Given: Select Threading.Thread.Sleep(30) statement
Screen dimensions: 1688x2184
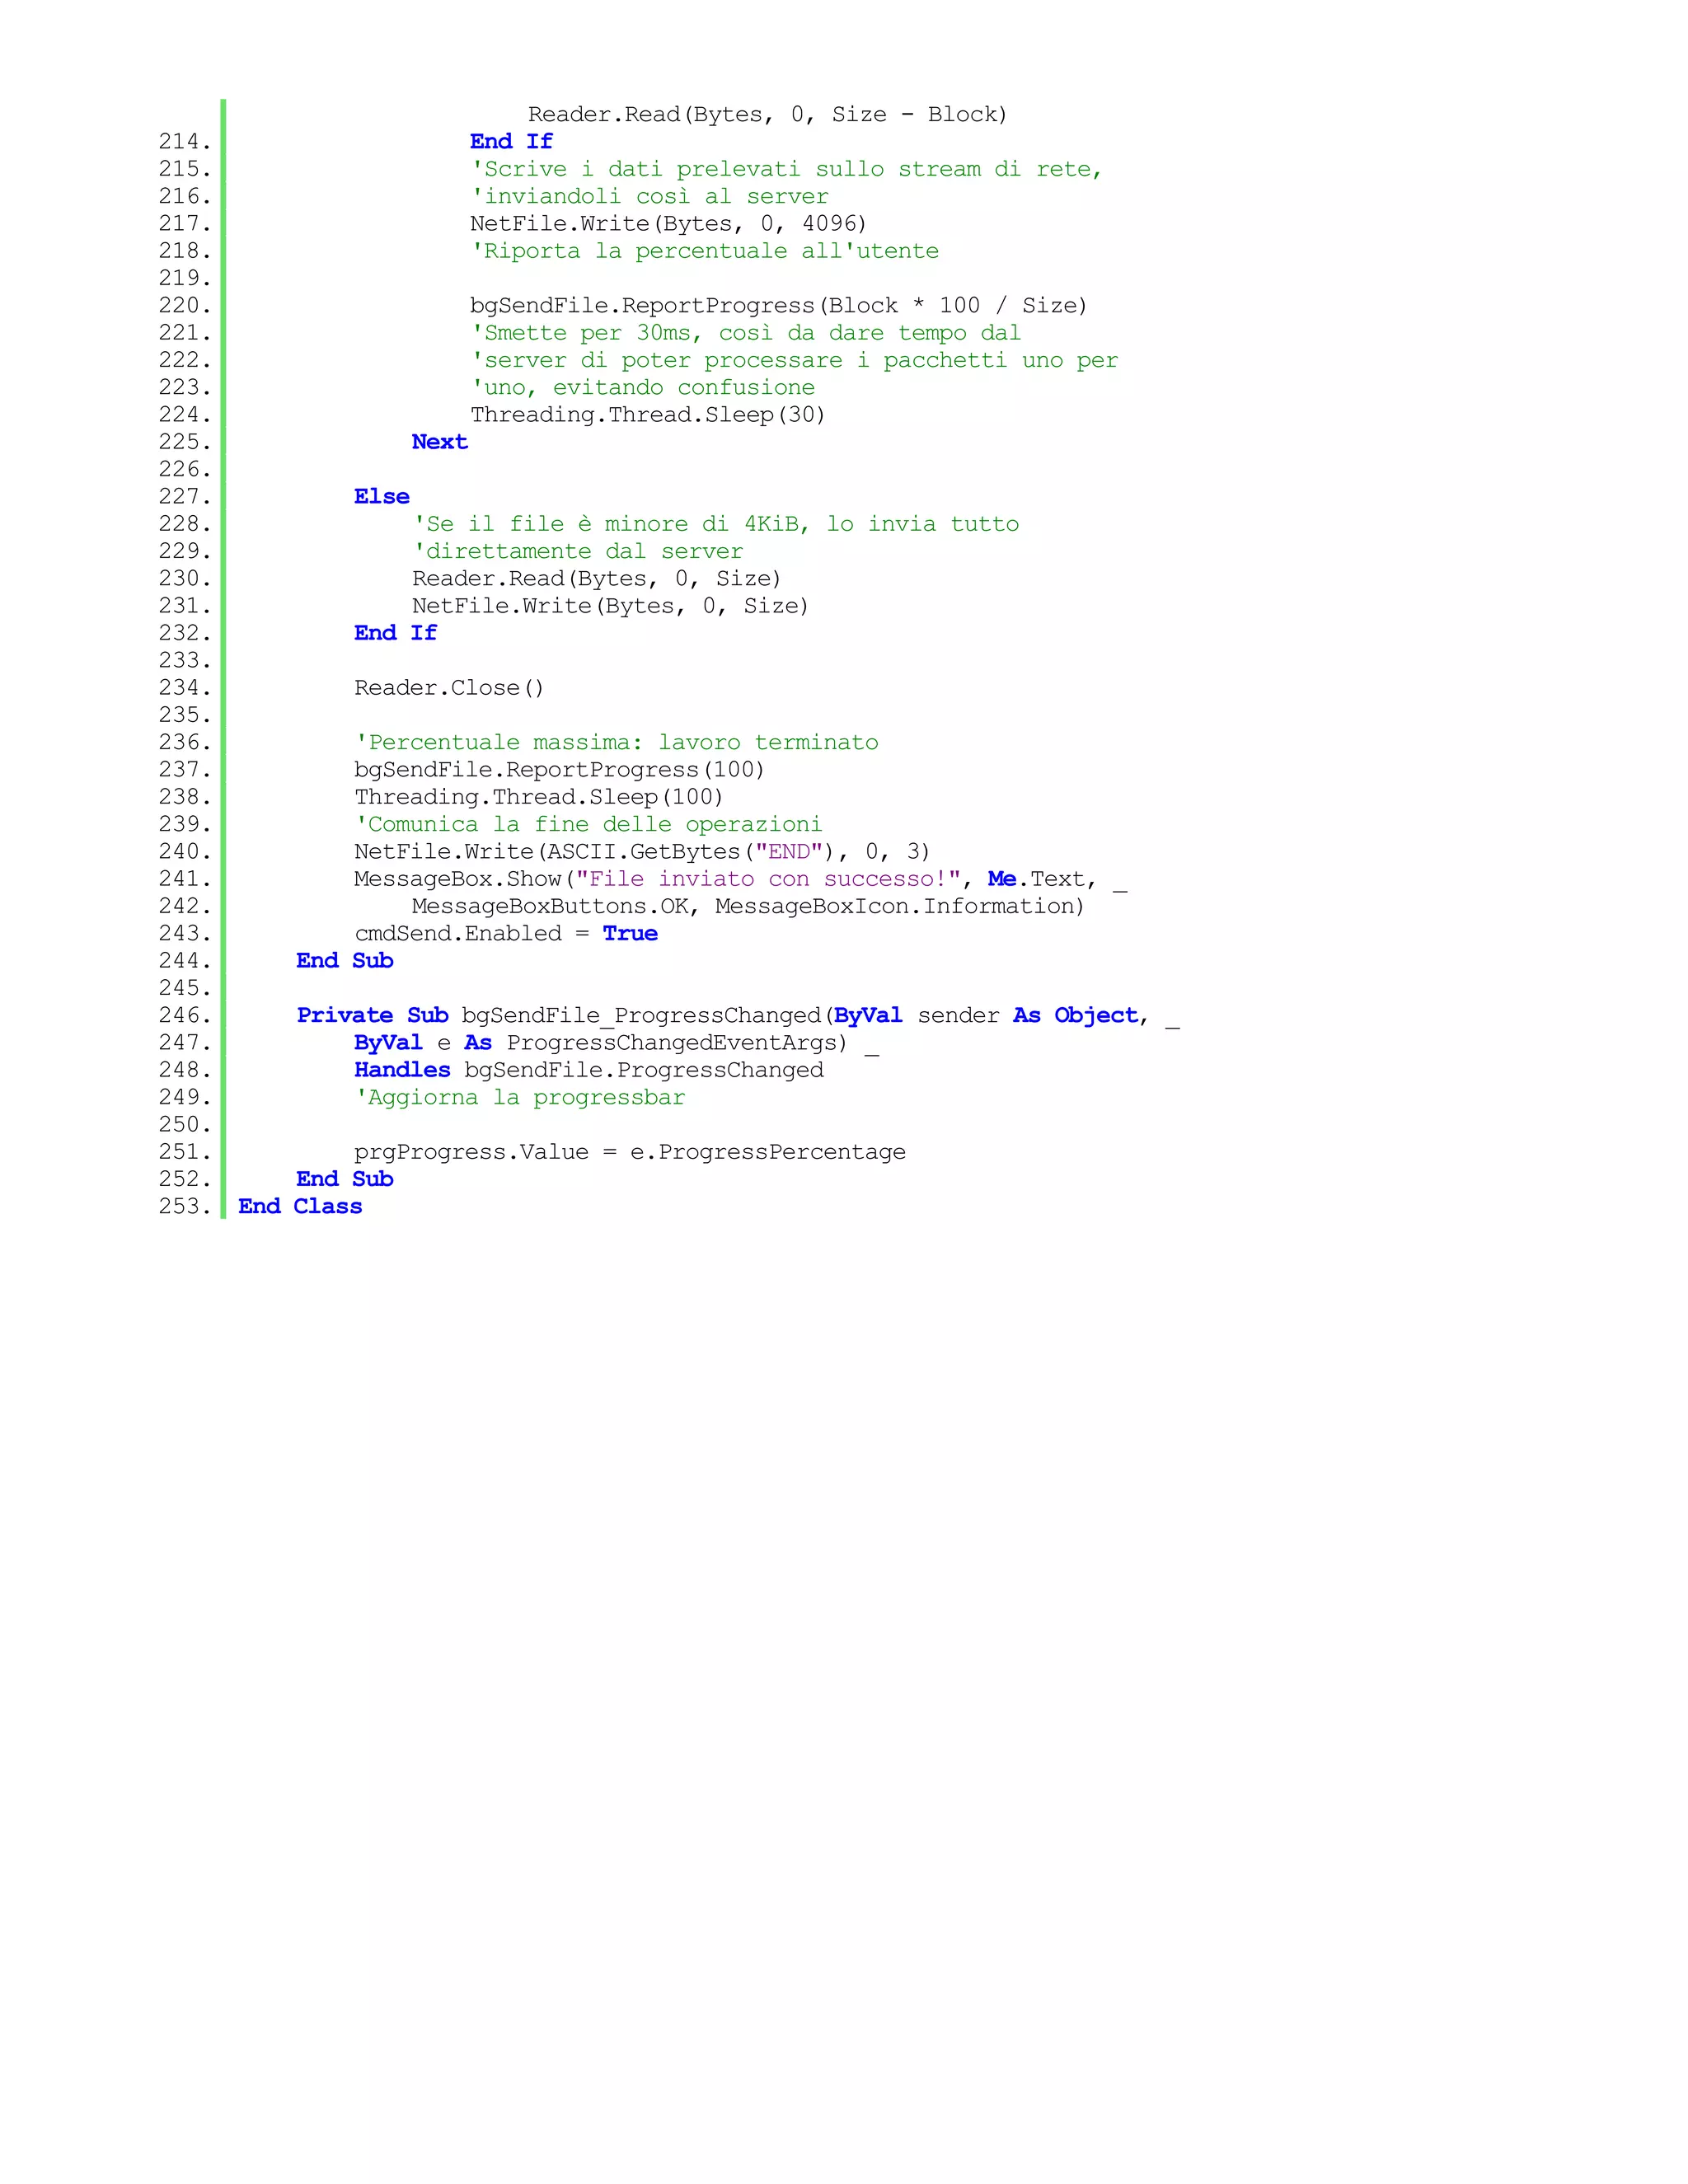Looking at the screenshot, I should click(x=648, y=415).
